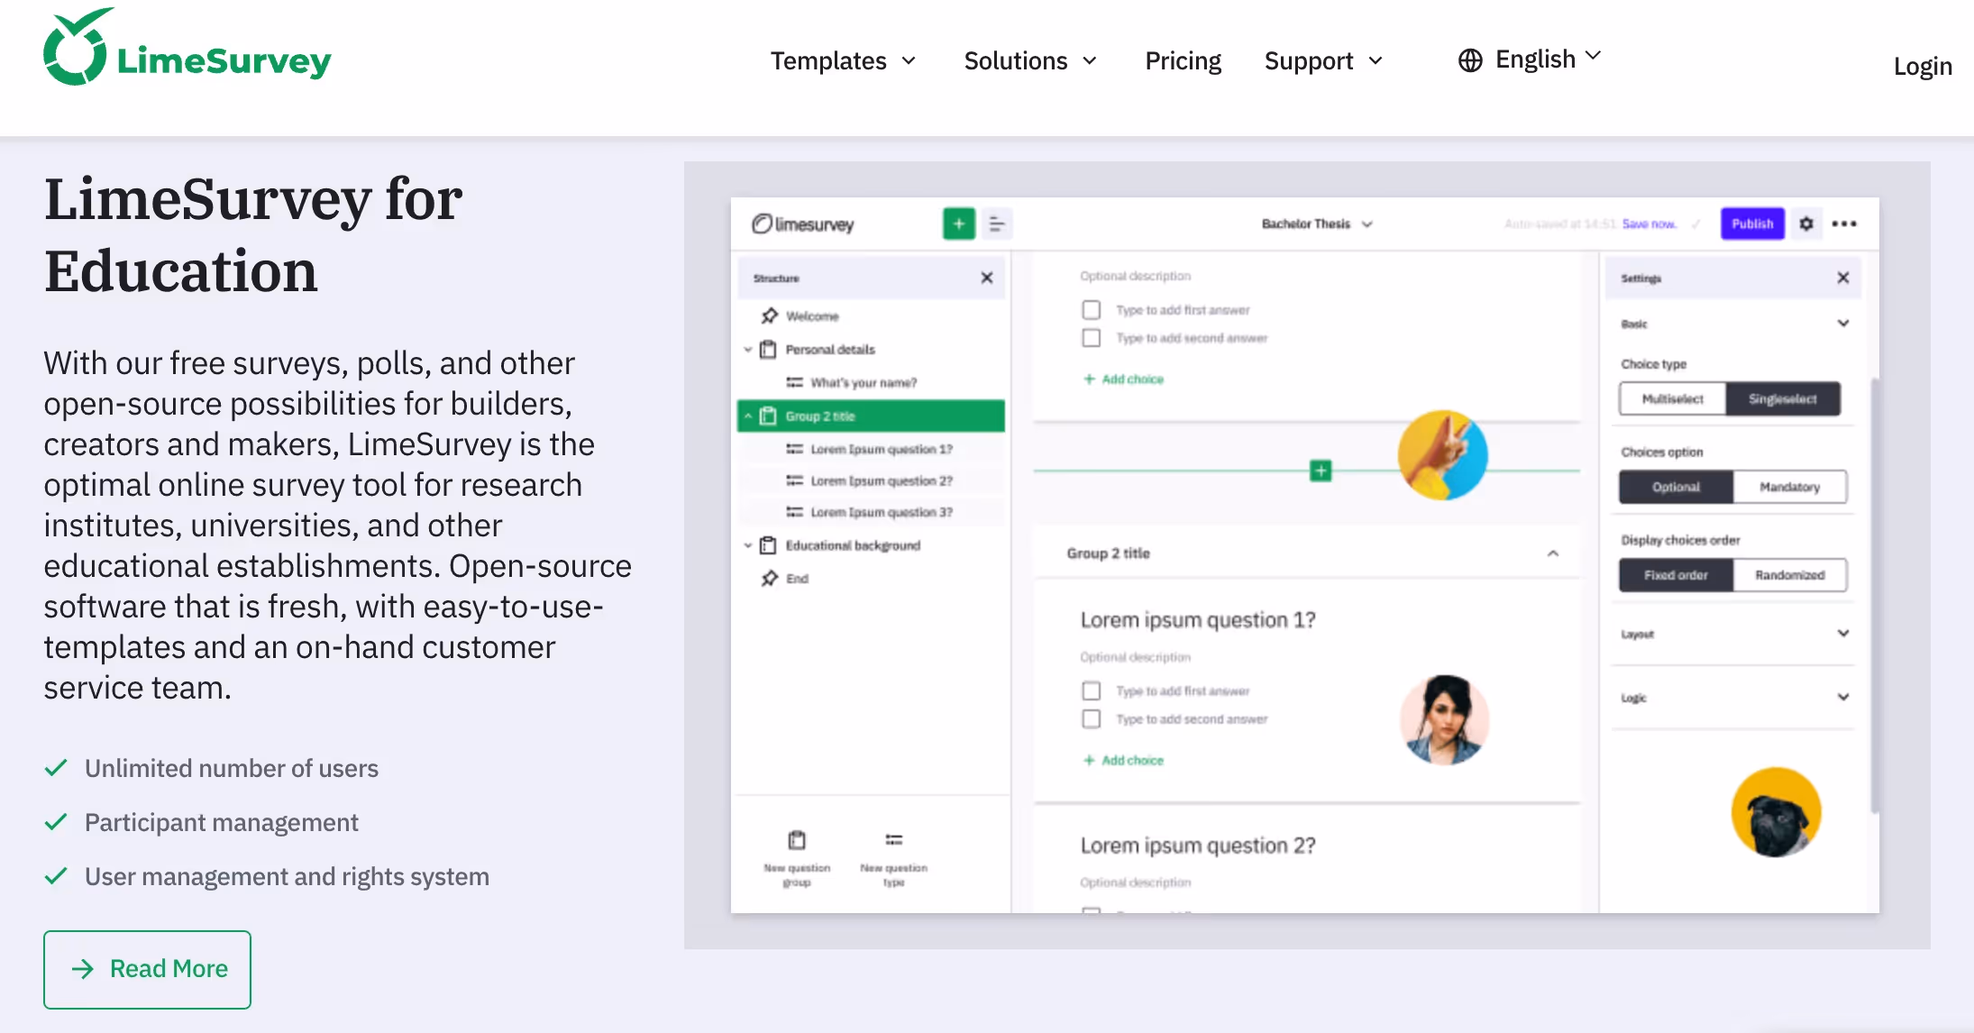Click the peace-hand avatar image

coord(1442,454)
